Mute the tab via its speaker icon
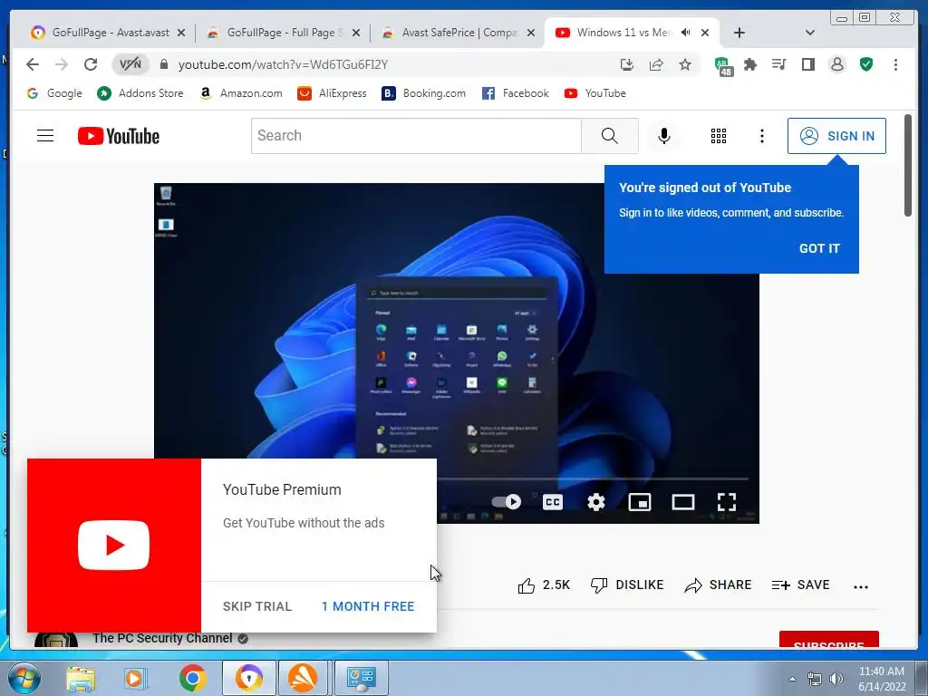Image resolution: width=928 pixels, height=696 pixels. [685, 33]
